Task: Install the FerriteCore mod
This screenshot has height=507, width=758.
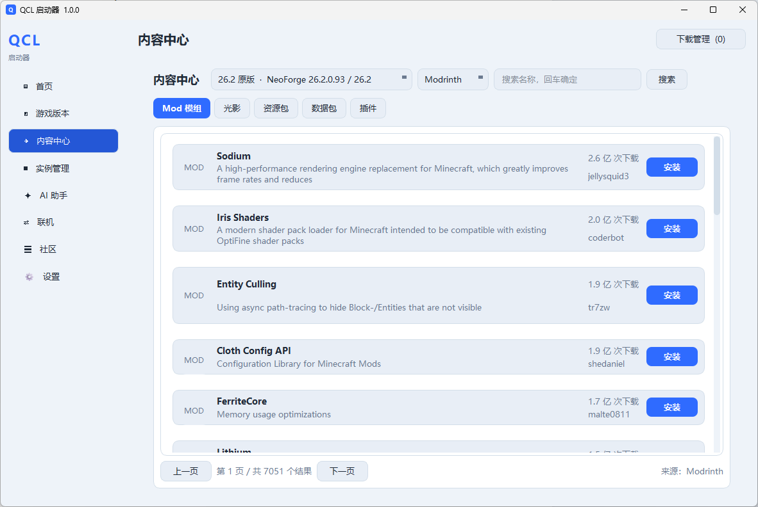Action: click(672, 407)
